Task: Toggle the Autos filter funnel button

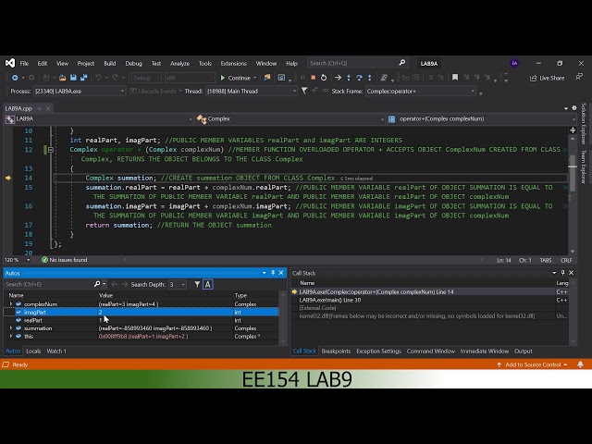Action: (197, 284)
